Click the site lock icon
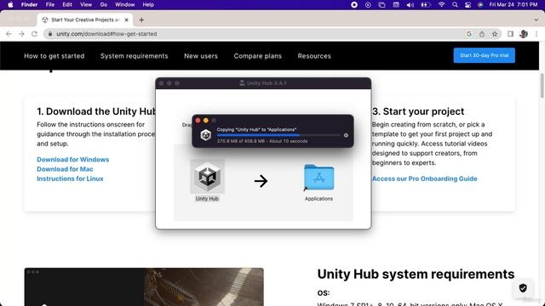The width and height of the screenshot is (545, 306). coord(50,34)
